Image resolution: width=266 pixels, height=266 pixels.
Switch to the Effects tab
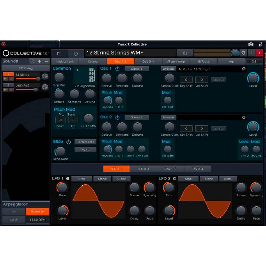[204, 61]
